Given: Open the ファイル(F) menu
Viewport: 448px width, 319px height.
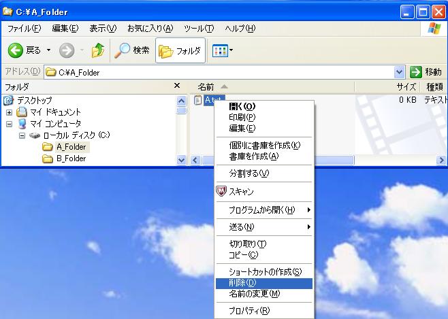Looking at the screenshot, I should pyautogui.click(x=25, y=29).
